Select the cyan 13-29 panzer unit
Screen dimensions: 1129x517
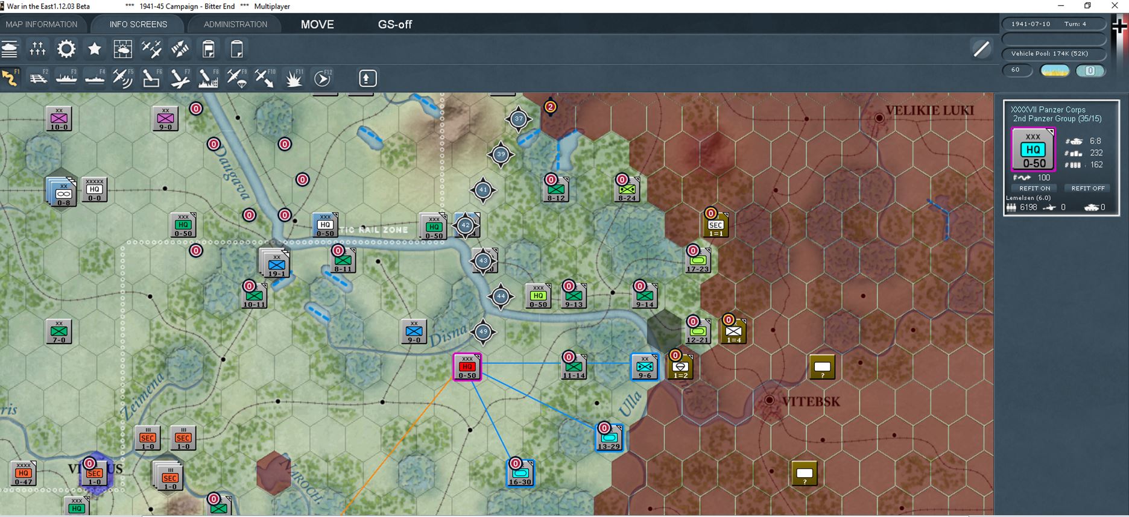pos(609,437)
